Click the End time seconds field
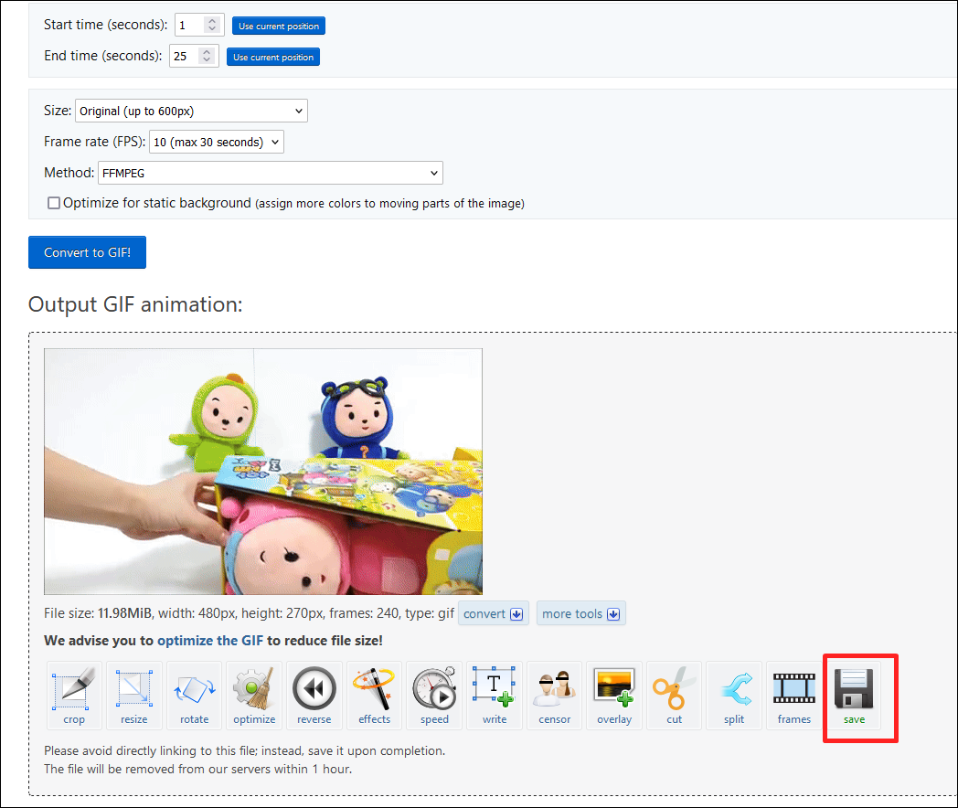Screen dimensions: 958x808 pos(194,56)
